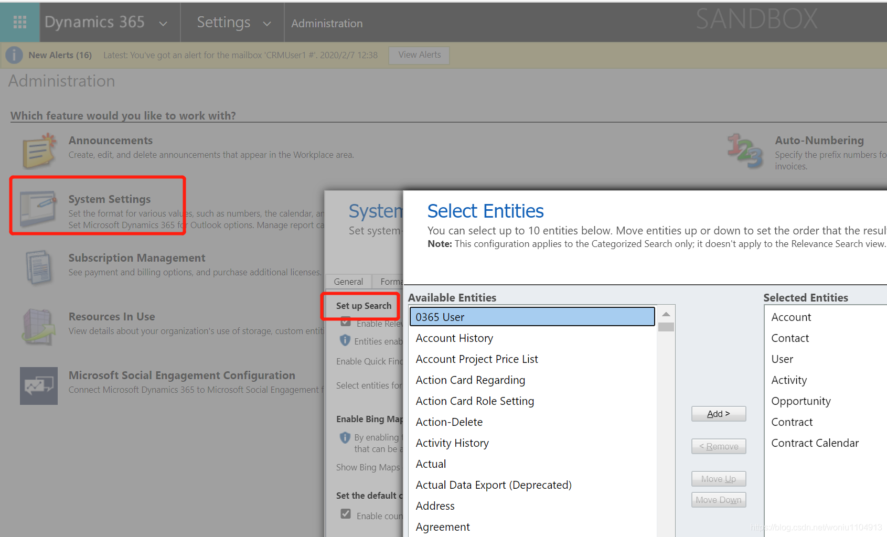Click the Announcements notepad icon
The image size is (887, 537).
coord(39,151)
